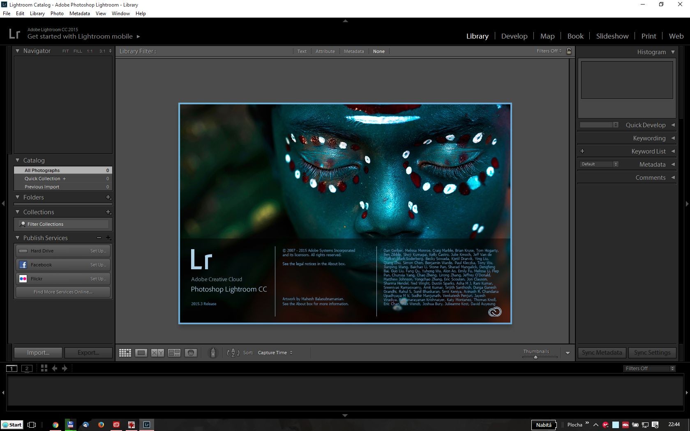Screen dimensions: 690x431
Task: Toggle sort direction a-z icon
Action: coord(233,353)
